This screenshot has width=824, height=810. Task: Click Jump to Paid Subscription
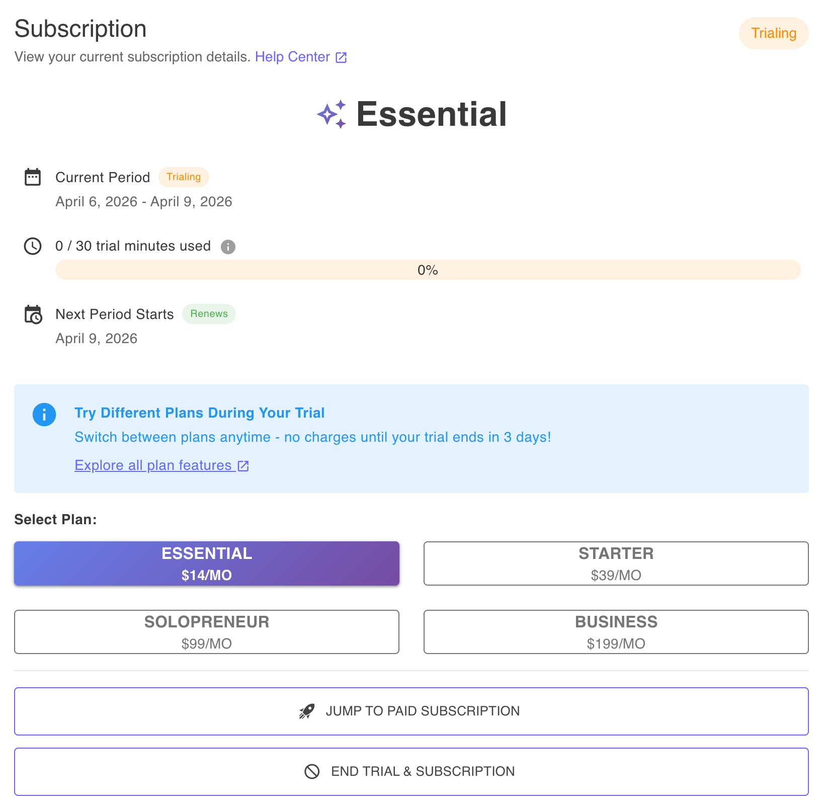pos(411,711)
